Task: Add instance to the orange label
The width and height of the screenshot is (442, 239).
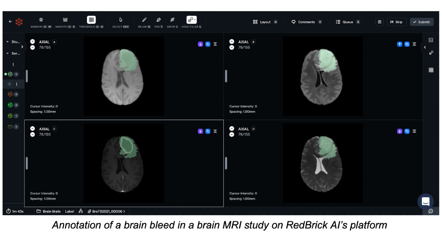Action: [16, 94]
